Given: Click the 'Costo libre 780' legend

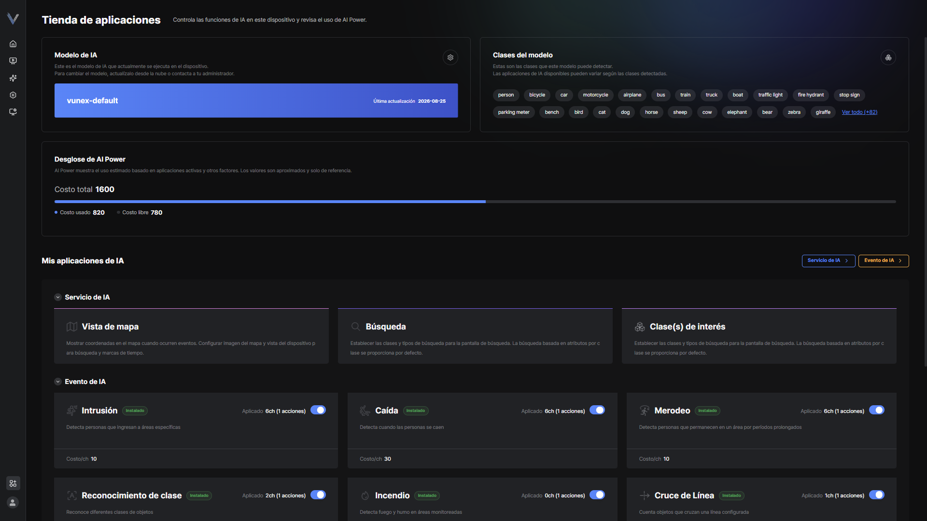Looking at the screenshot, I should point(140,213).
